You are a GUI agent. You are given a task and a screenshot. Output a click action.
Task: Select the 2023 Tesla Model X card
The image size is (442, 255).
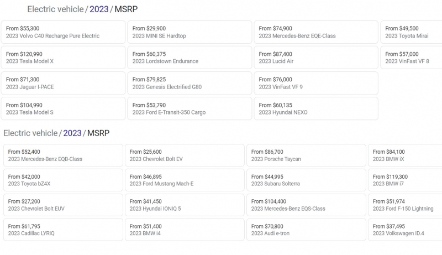click(x=63, y=58)
